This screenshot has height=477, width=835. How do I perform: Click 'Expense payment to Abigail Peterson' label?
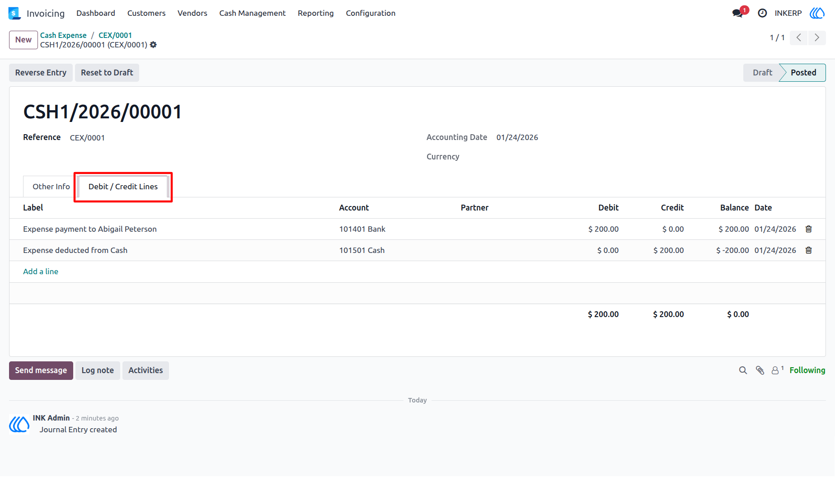point(90,229)
